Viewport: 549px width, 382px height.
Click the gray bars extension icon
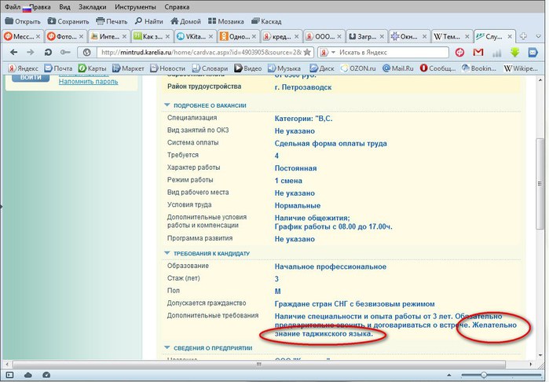(496, 53)
